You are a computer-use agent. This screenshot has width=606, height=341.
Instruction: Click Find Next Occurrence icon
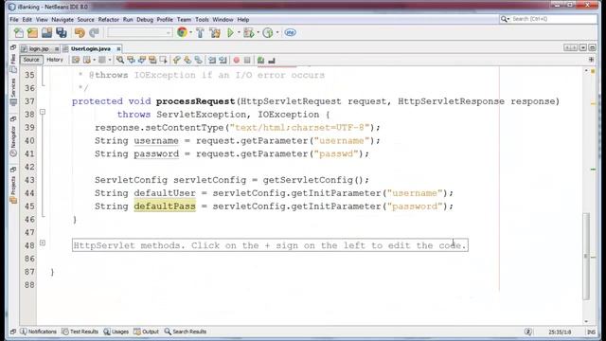tap(142, 60)
